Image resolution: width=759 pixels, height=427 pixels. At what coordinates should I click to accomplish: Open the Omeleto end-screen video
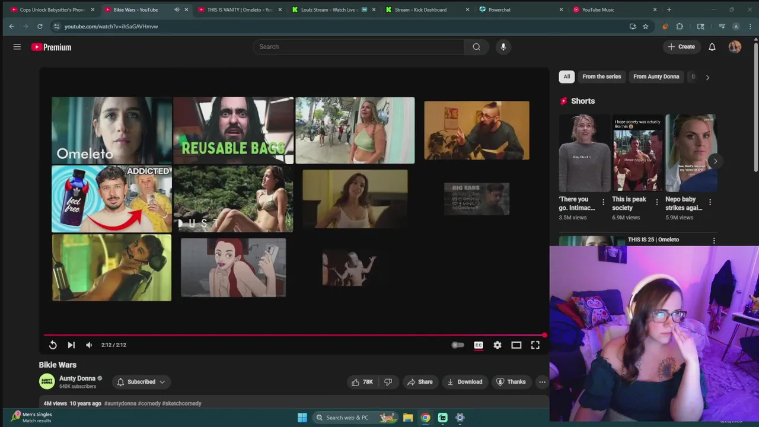pos(111,130)
